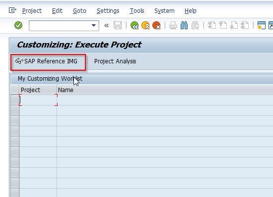Screen dimensions: 273x197
Task: Open the window menu icon beside Project
Action: pos(12,10)
